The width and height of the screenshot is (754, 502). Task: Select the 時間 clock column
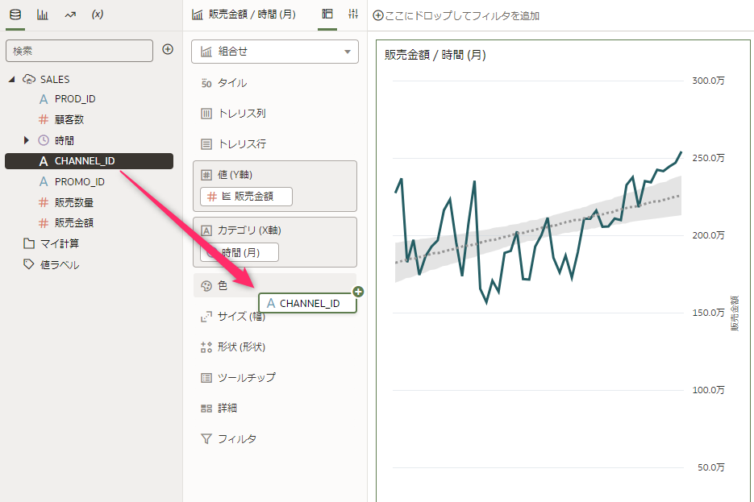tap(64, 140)
